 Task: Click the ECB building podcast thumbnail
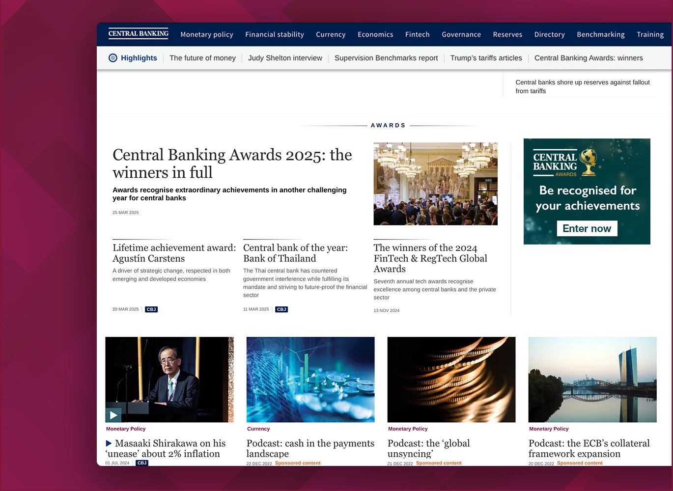click(592, 379)
